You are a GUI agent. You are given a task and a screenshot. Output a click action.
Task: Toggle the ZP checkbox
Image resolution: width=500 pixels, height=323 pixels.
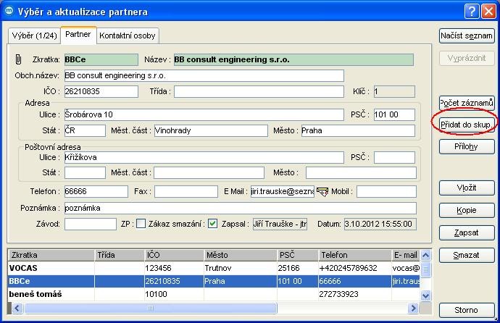141,224
